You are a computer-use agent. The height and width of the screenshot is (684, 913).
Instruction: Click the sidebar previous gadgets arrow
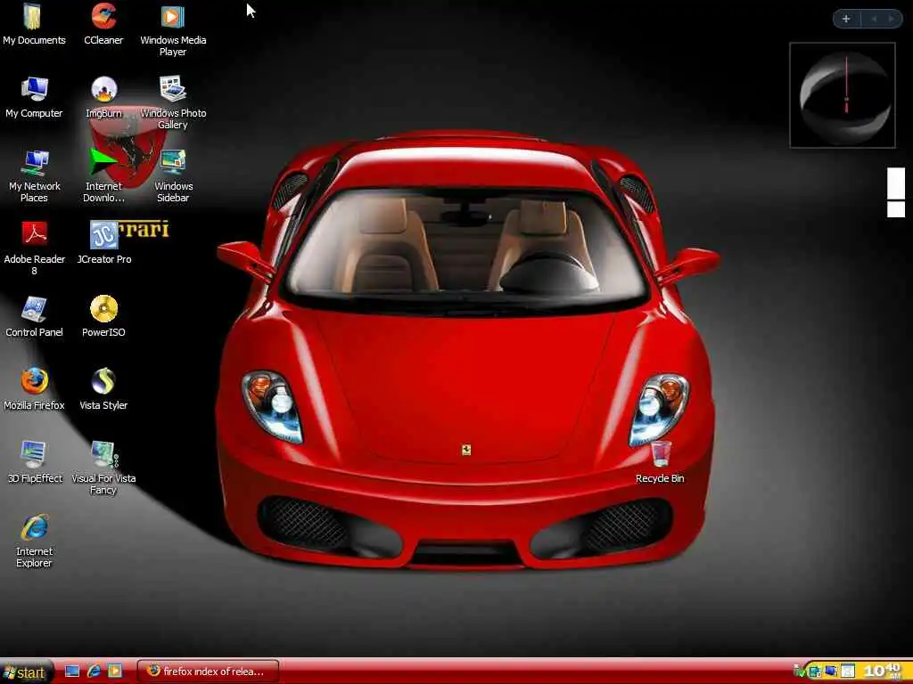(x=874, y=19)
